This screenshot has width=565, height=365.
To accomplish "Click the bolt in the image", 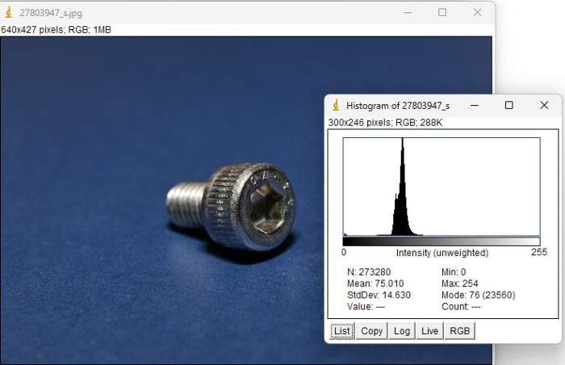I will (231, 206).
